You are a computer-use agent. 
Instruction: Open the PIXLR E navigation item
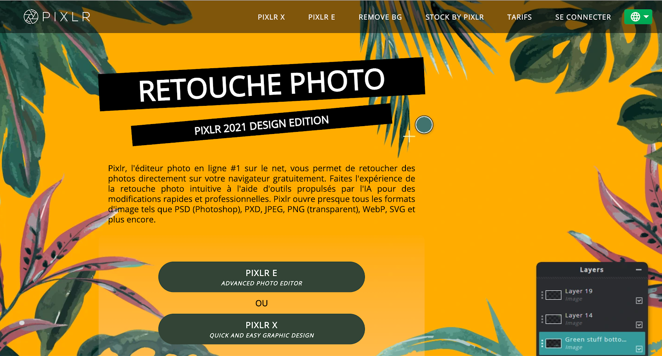(x=321, y=17)
